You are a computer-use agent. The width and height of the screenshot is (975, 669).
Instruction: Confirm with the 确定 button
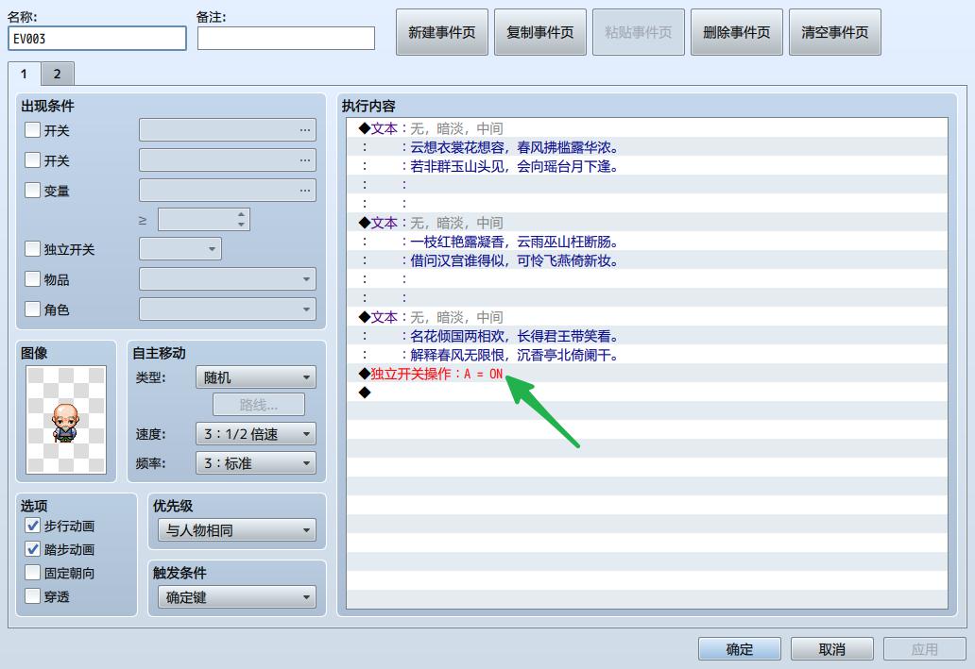coord(740,649)
